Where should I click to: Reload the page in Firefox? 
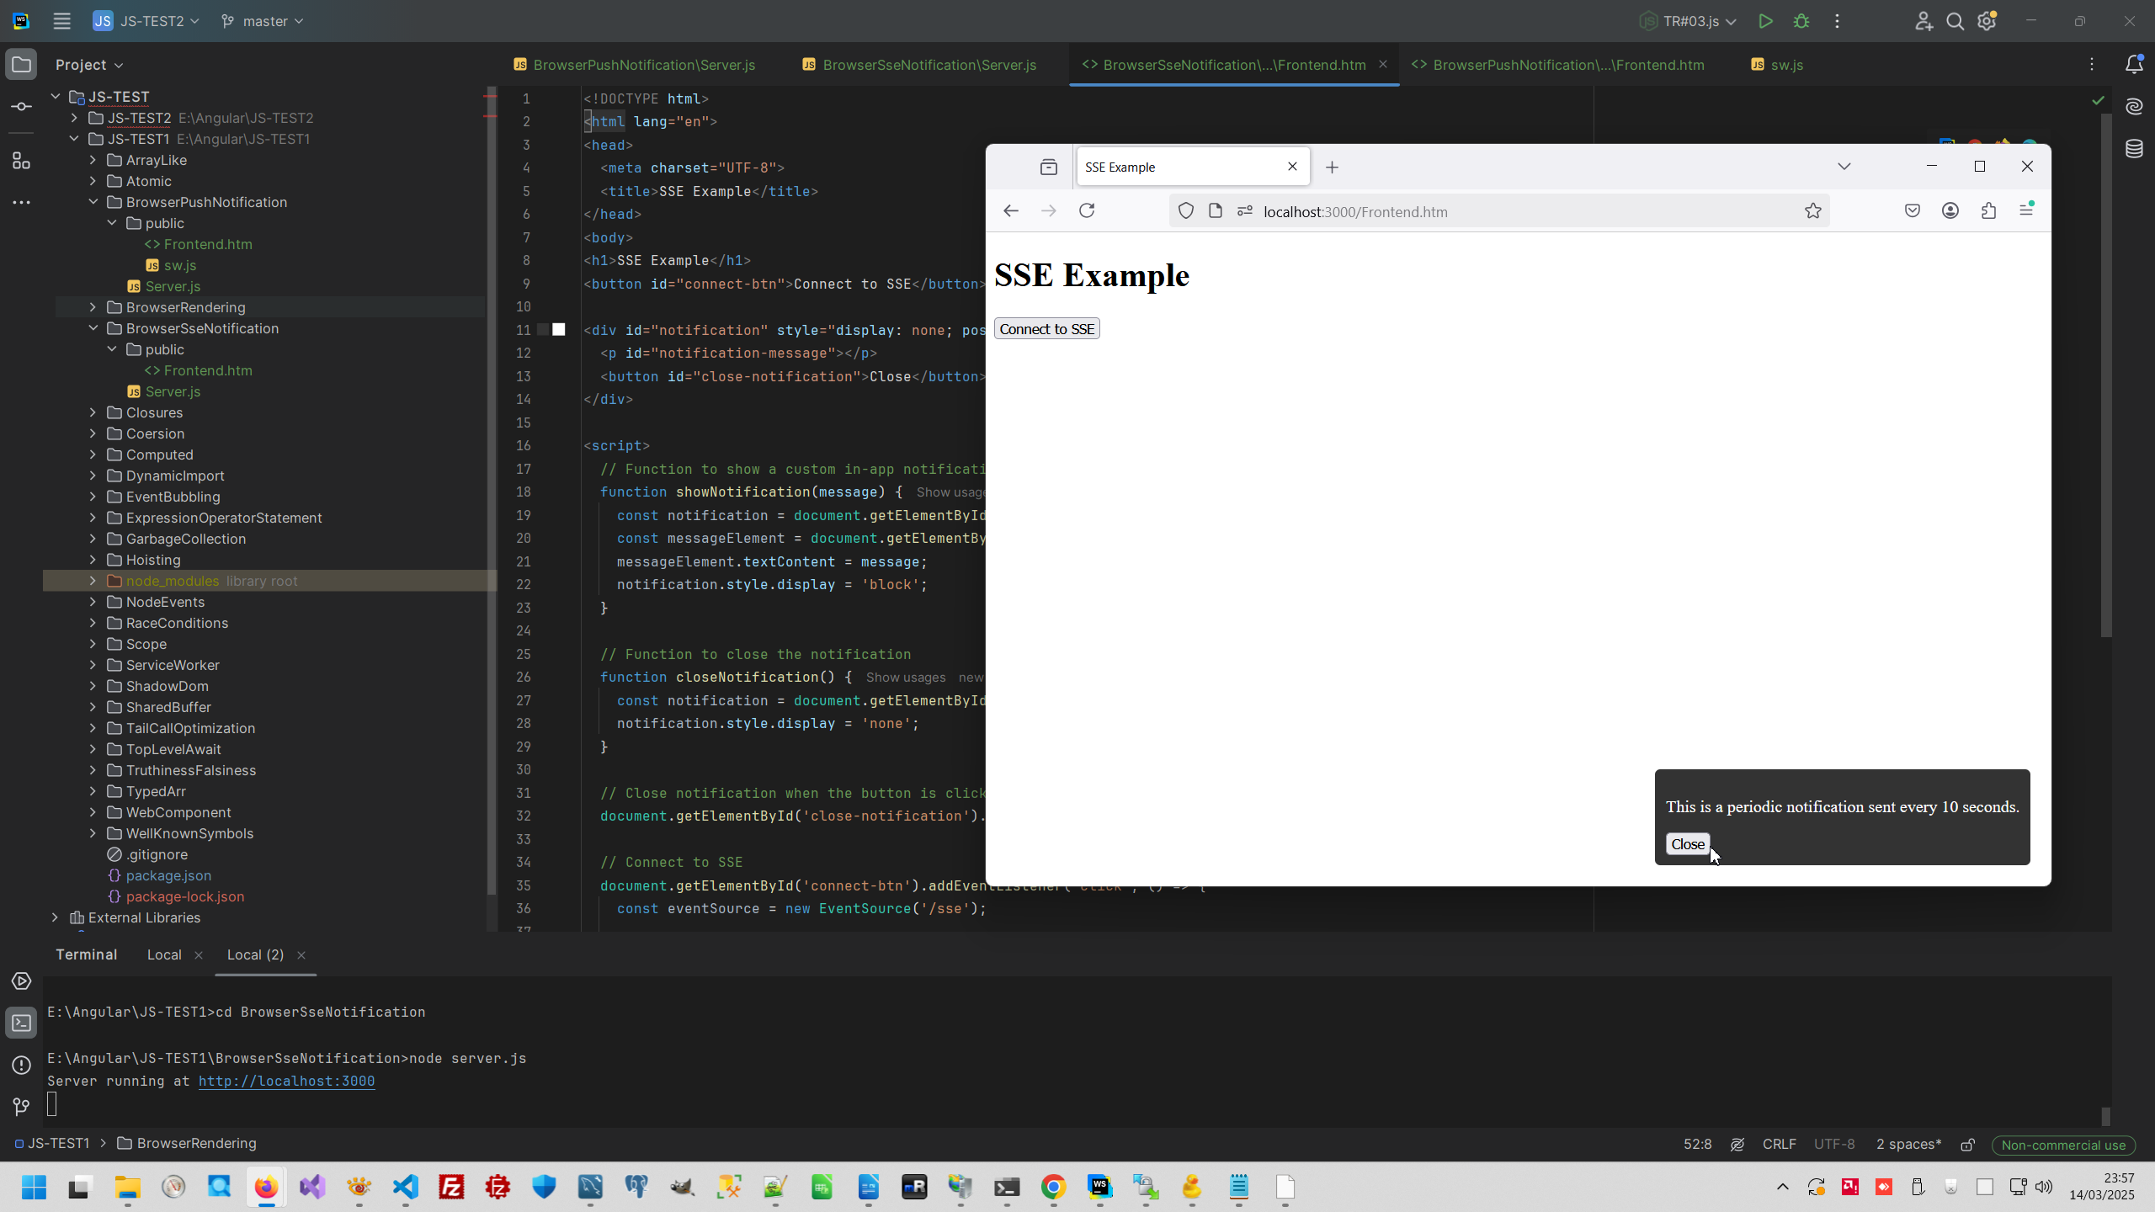(1087, 210)
